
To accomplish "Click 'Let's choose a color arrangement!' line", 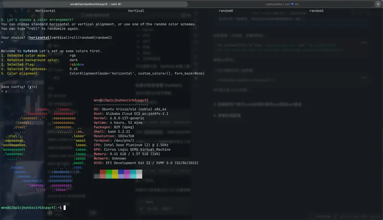I will (x=37, y=20).
